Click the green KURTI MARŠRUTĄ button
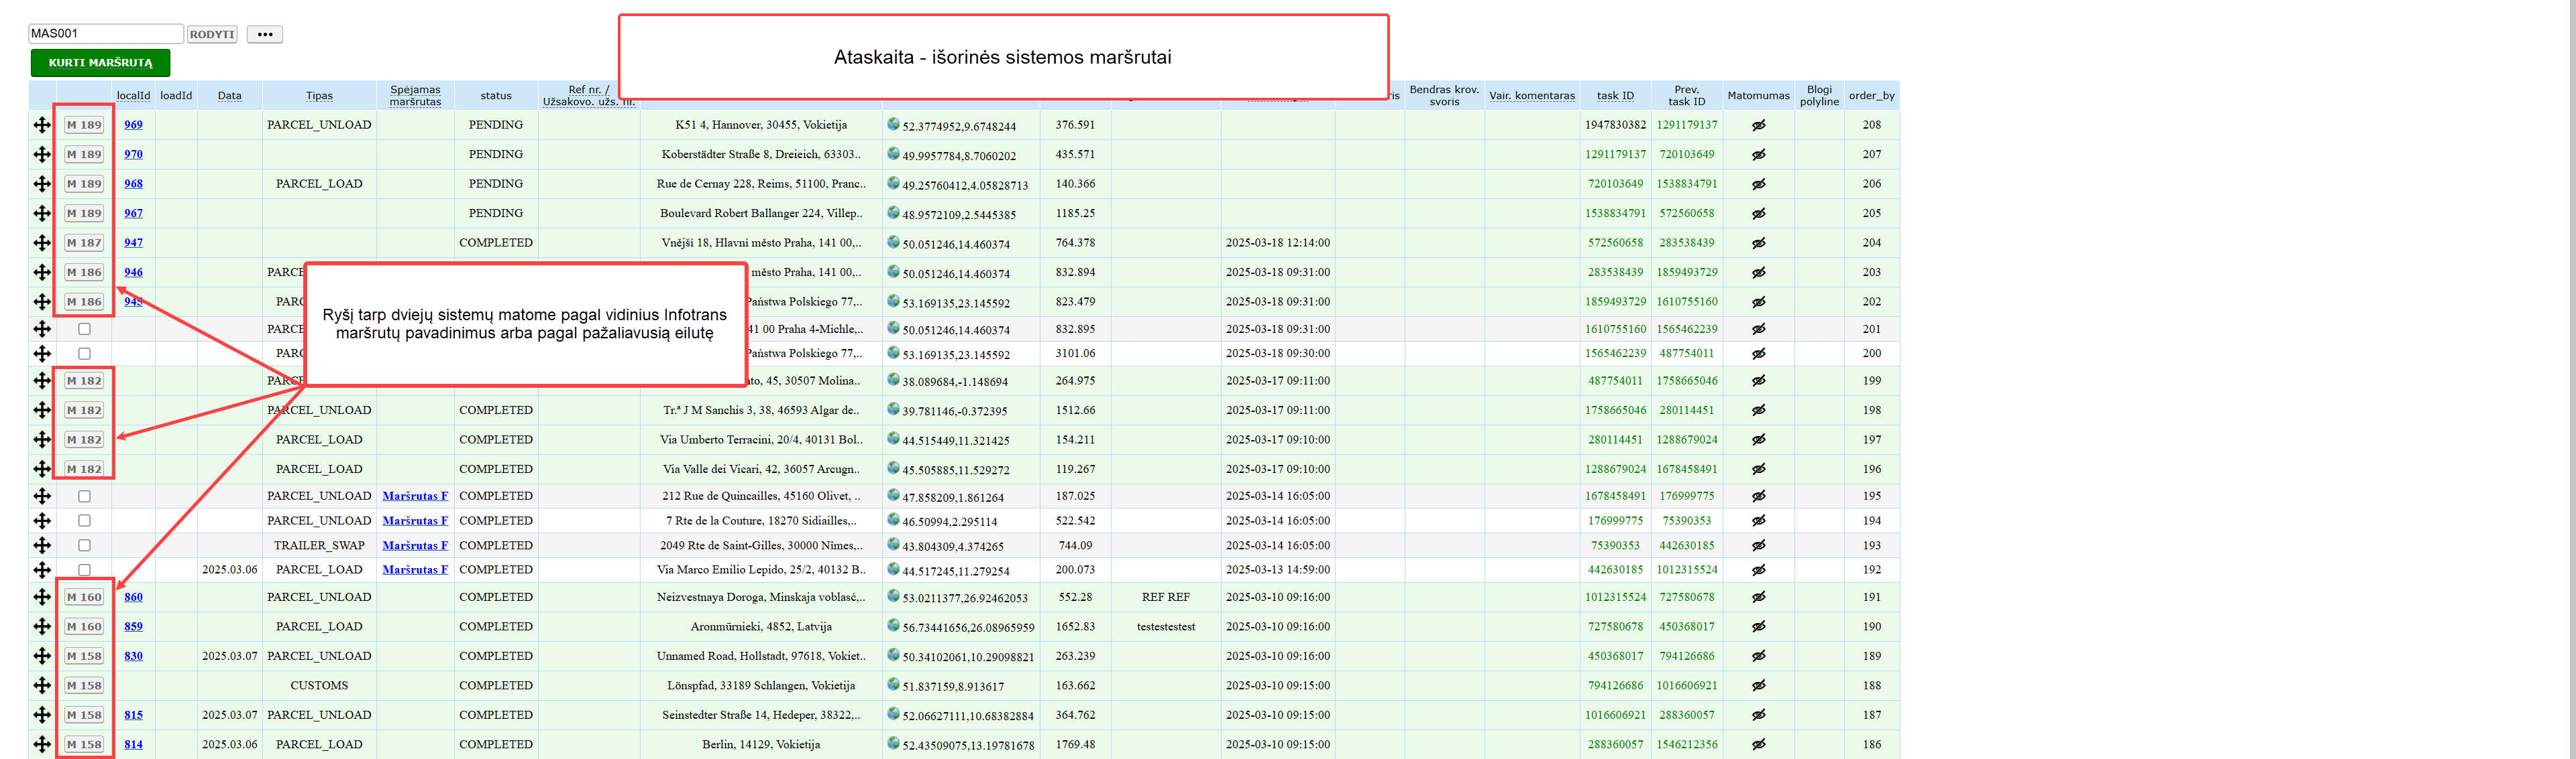This screenshot has height=759, width=2576. coord(100,62)
